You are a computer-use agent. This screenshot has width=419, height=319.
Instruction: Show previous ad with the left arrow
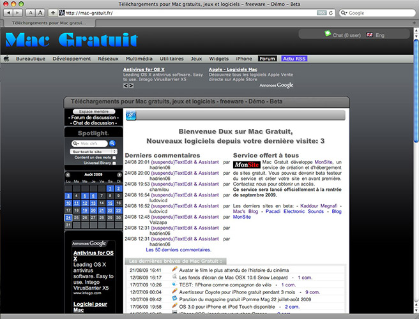coord(125,85)
